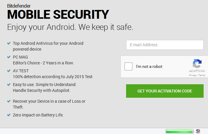Select the Editor's Choice feature text

tap(43, 63)
